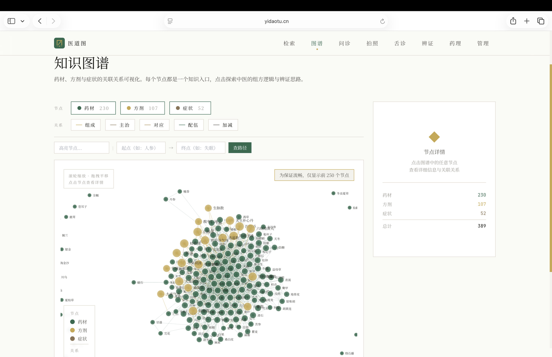
Task: Click the page reader icon in address bar
Action: tap(170, 21)
